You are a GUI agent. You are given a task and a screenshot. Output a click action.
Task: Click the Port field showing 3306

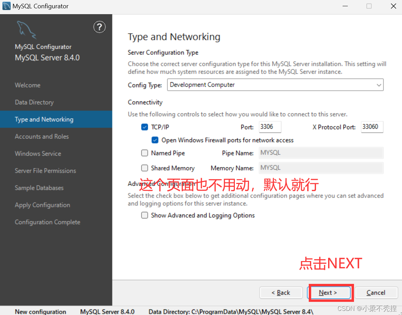pyautogui.click(x=270, y=127)
